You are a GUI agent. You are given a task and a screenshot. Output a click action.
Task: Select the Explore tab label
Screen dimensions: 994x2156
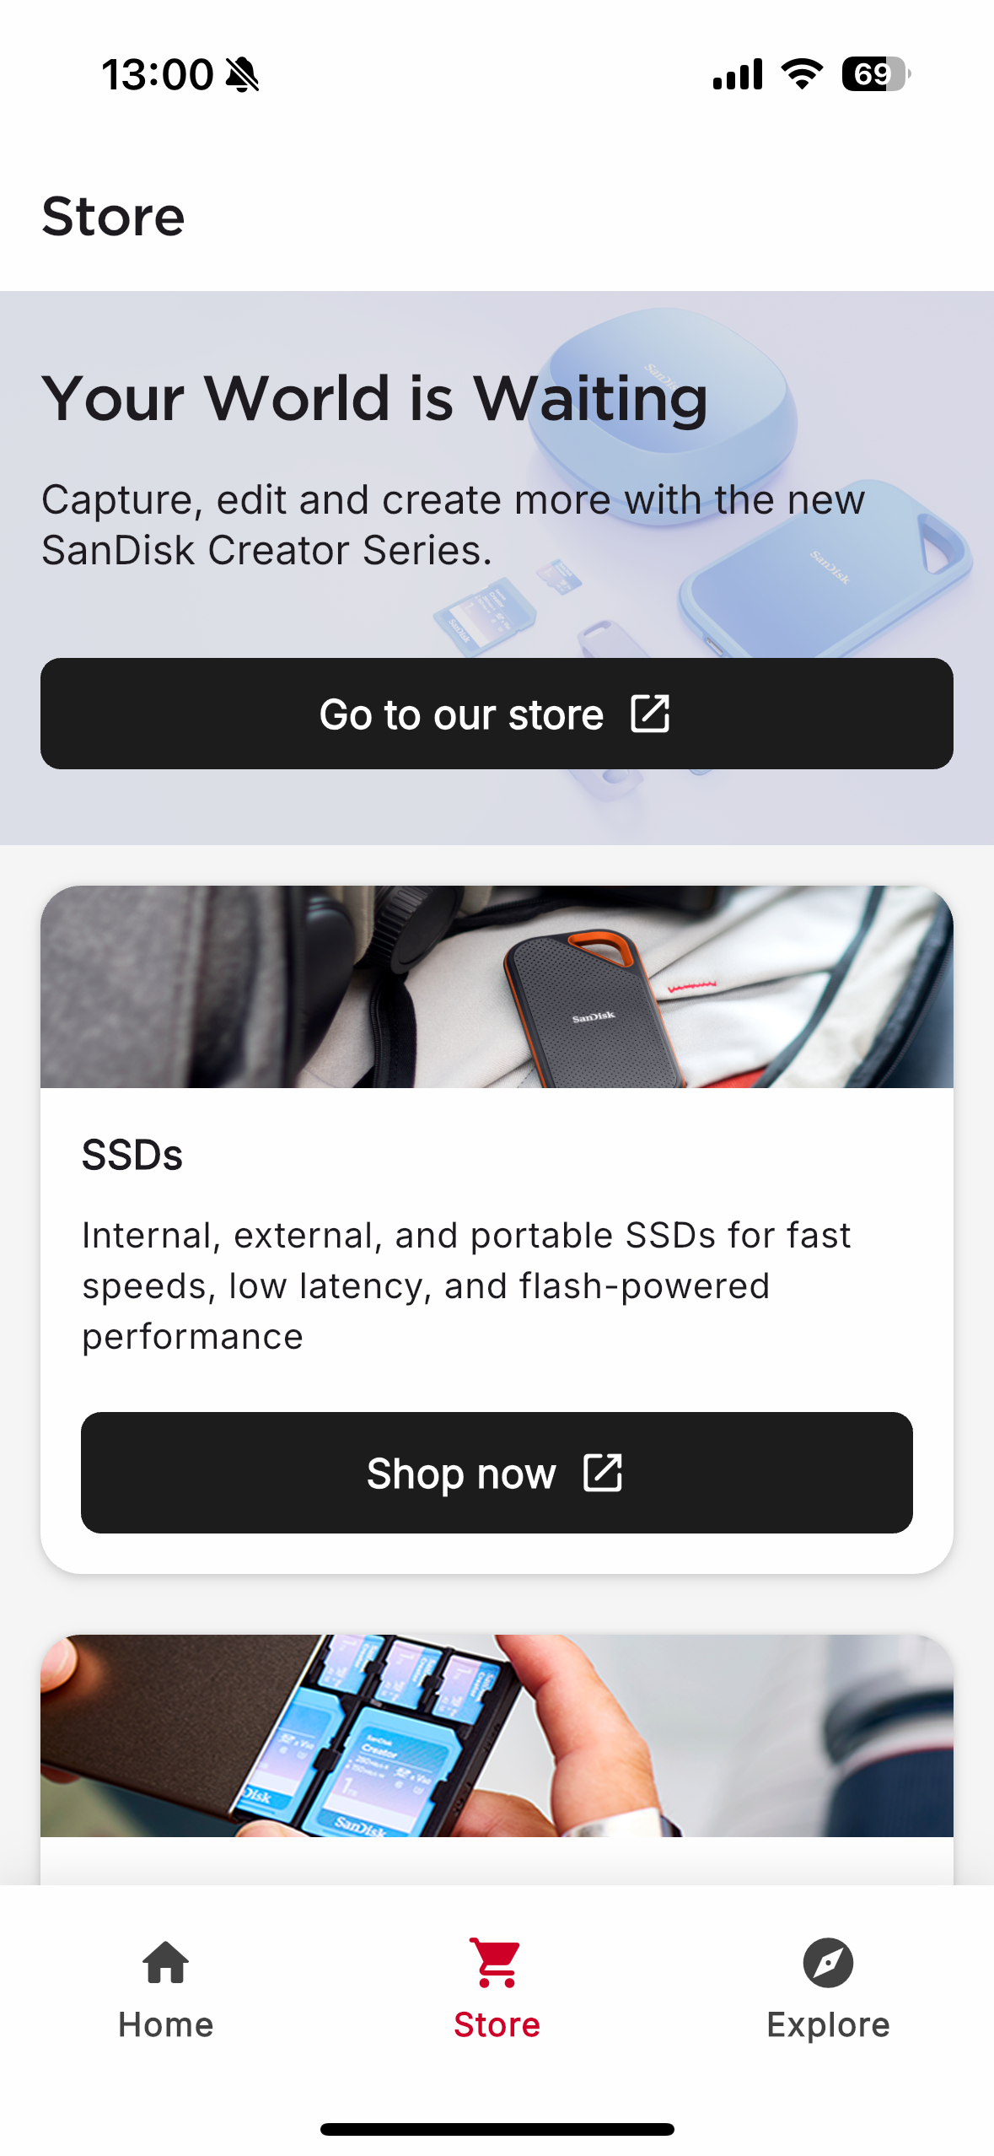tap(828, 2024)
